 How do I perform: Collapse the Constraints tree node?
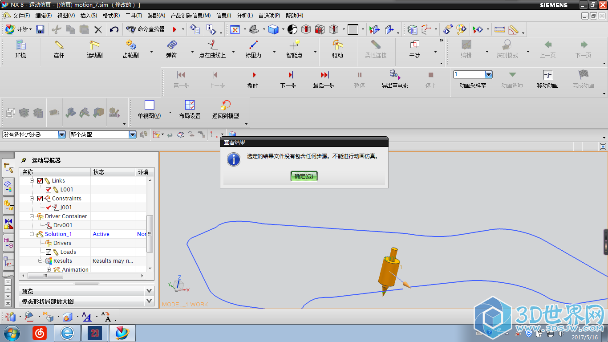32,199
